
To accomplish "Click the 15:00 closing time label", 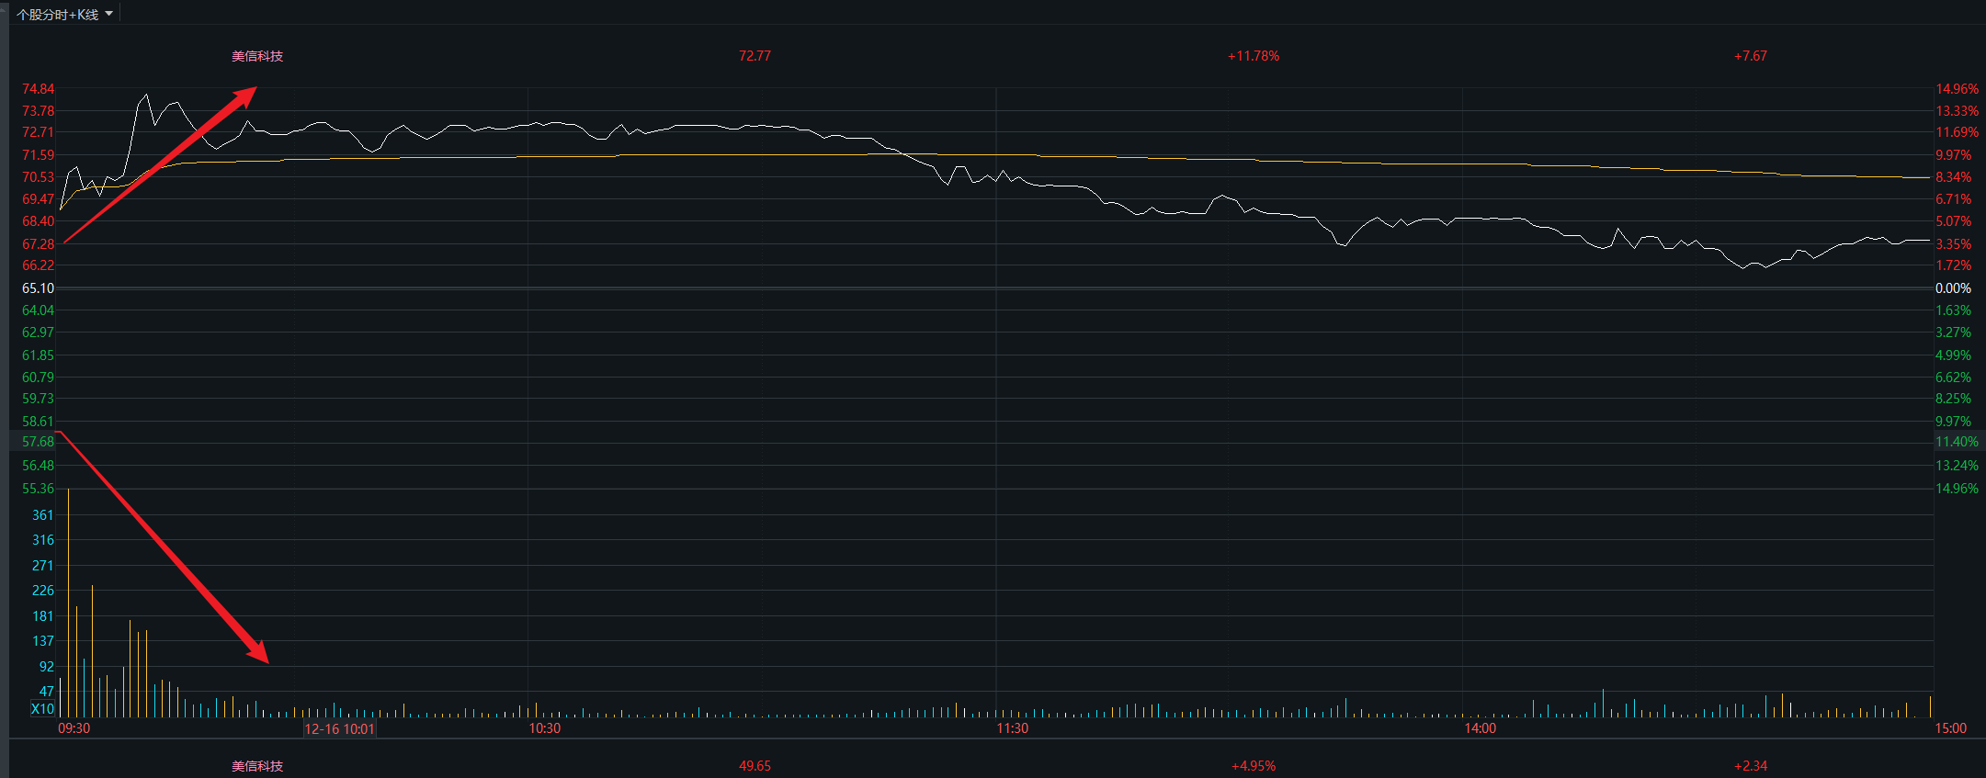I will (1950, 727).
